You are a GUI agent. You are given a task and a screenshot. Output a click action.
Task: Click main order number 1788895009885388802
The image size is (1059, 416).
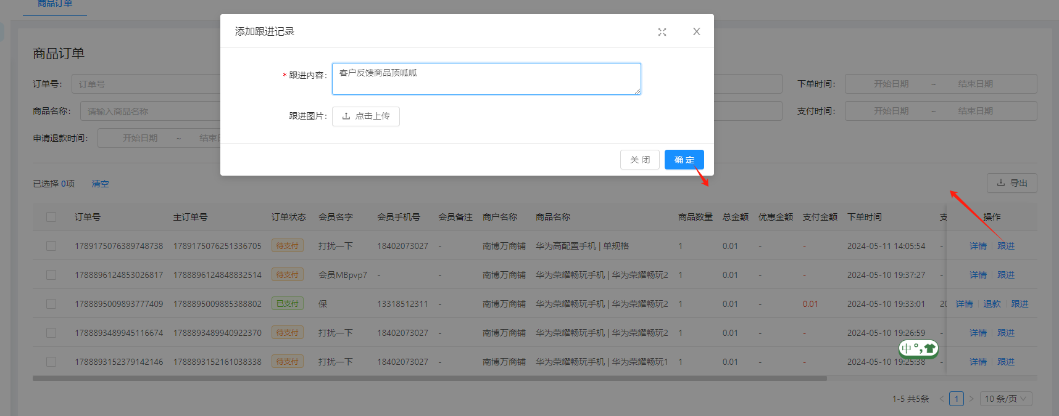(217, 304)
